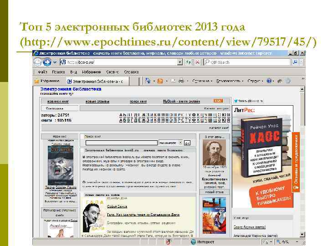This screenshot has width=328, height=246.
Task: Click the Read mail envelope icon
Action: [173, 81]
